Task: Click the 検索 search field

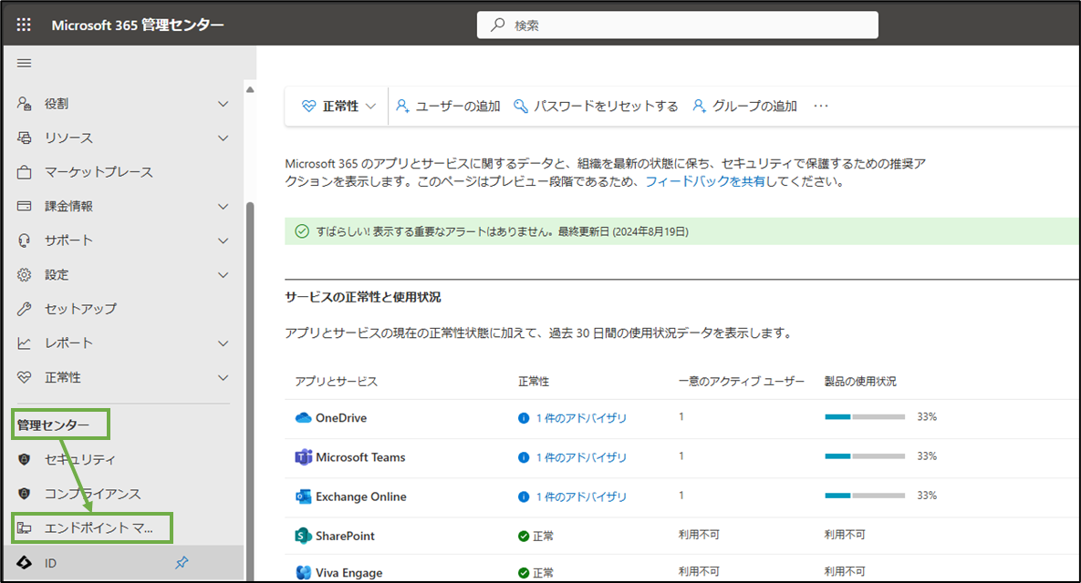Action: [677, 25]
